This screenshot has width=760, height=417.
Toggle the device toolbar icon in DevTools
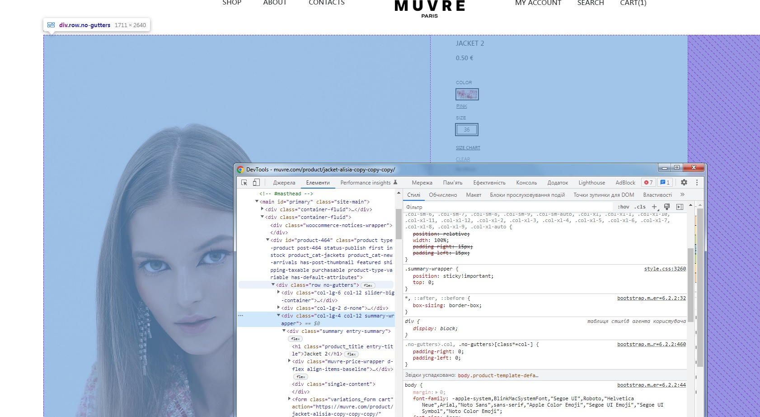pyautogui.click(x=256, y=182)
